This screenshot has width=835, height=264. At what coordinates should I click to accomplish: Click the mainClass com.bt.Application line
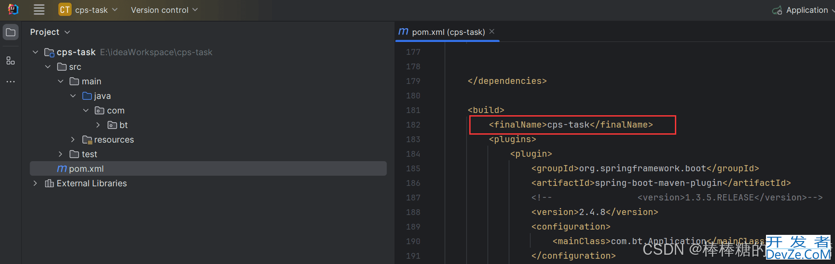(x=659, y=241)
